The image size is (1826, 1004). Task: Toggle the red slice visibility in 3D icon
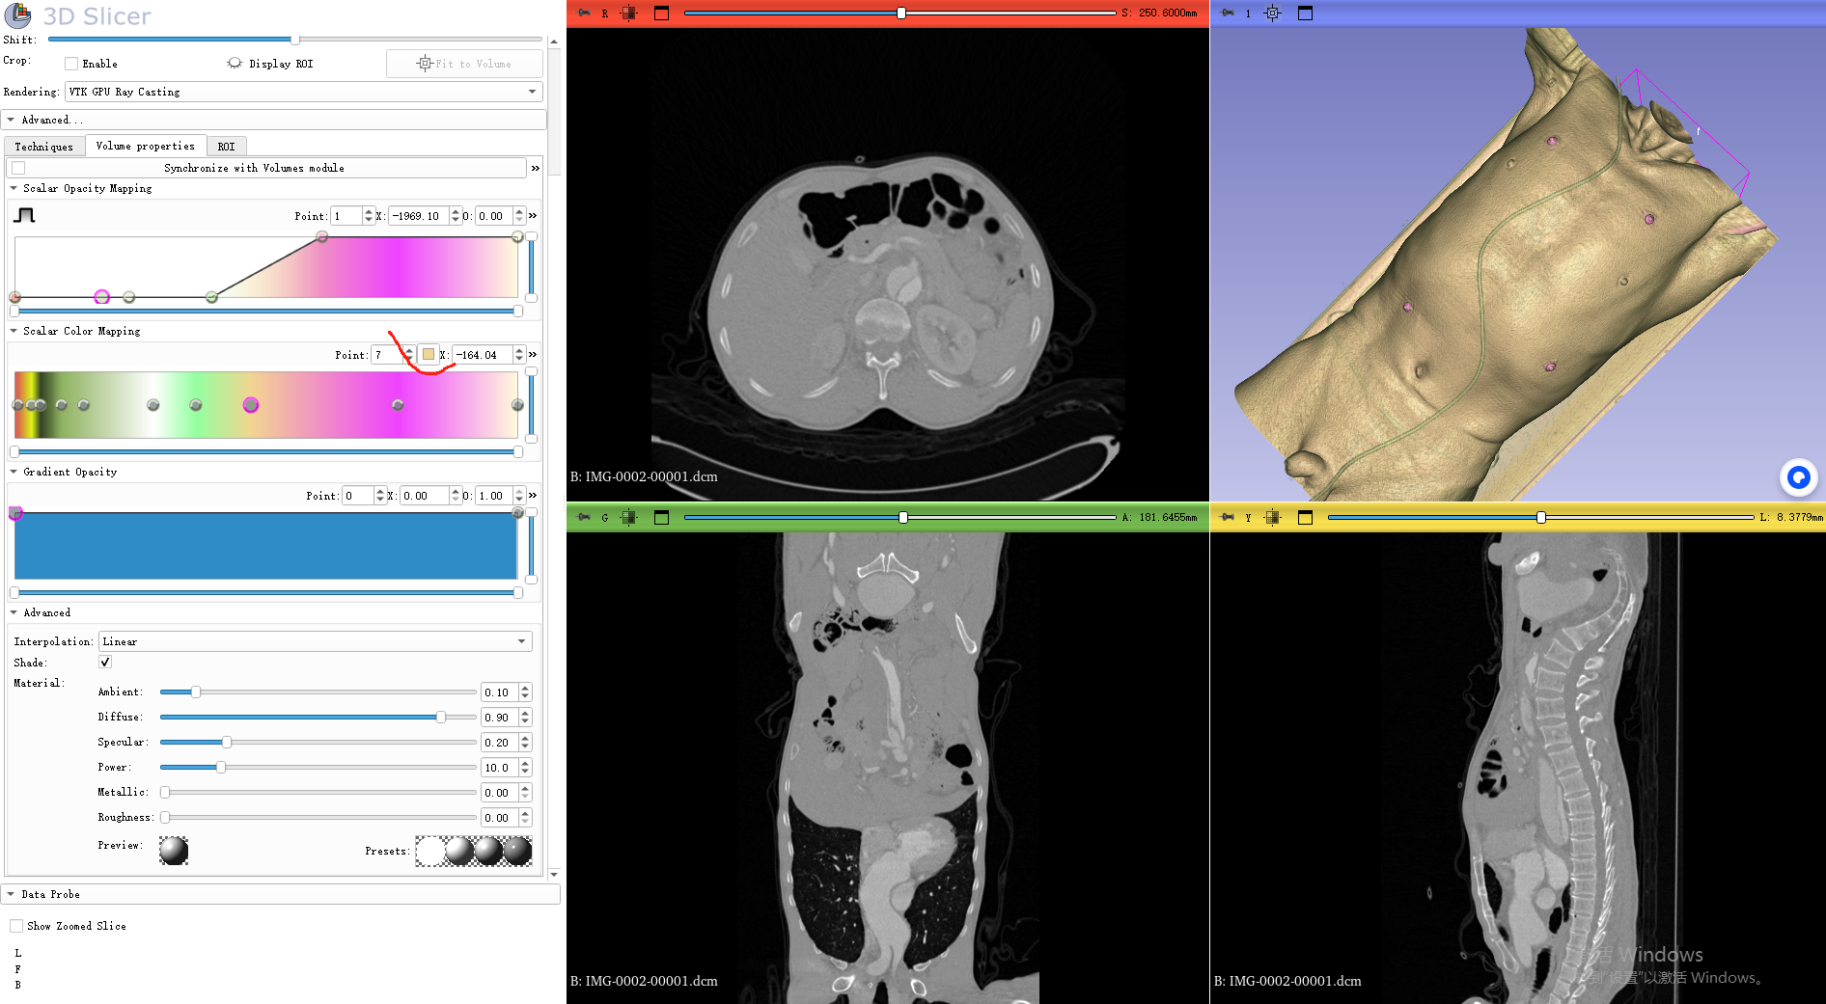click(x=628, y=14)
